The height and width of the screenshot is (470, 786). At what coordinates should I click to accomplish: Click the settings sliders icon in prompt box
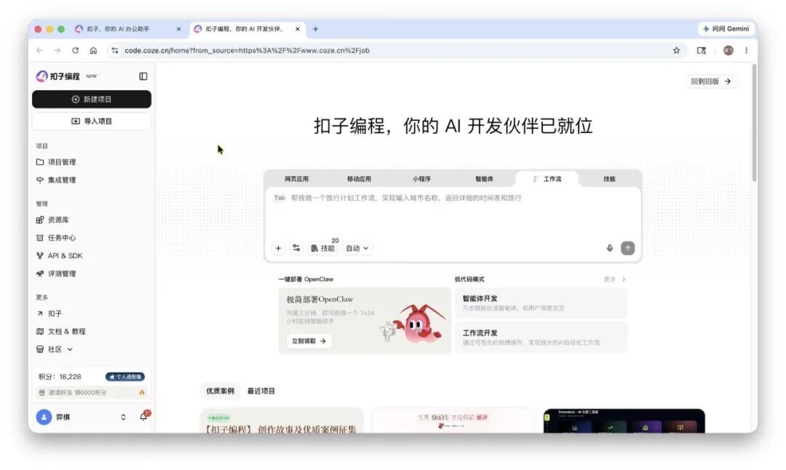[296, 248]
